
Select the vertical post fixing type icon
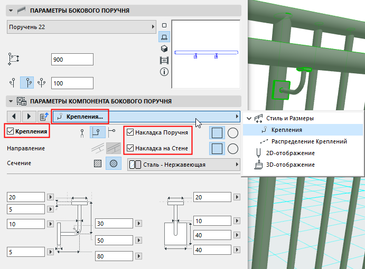pyautogui.click(x=82, y=133)
